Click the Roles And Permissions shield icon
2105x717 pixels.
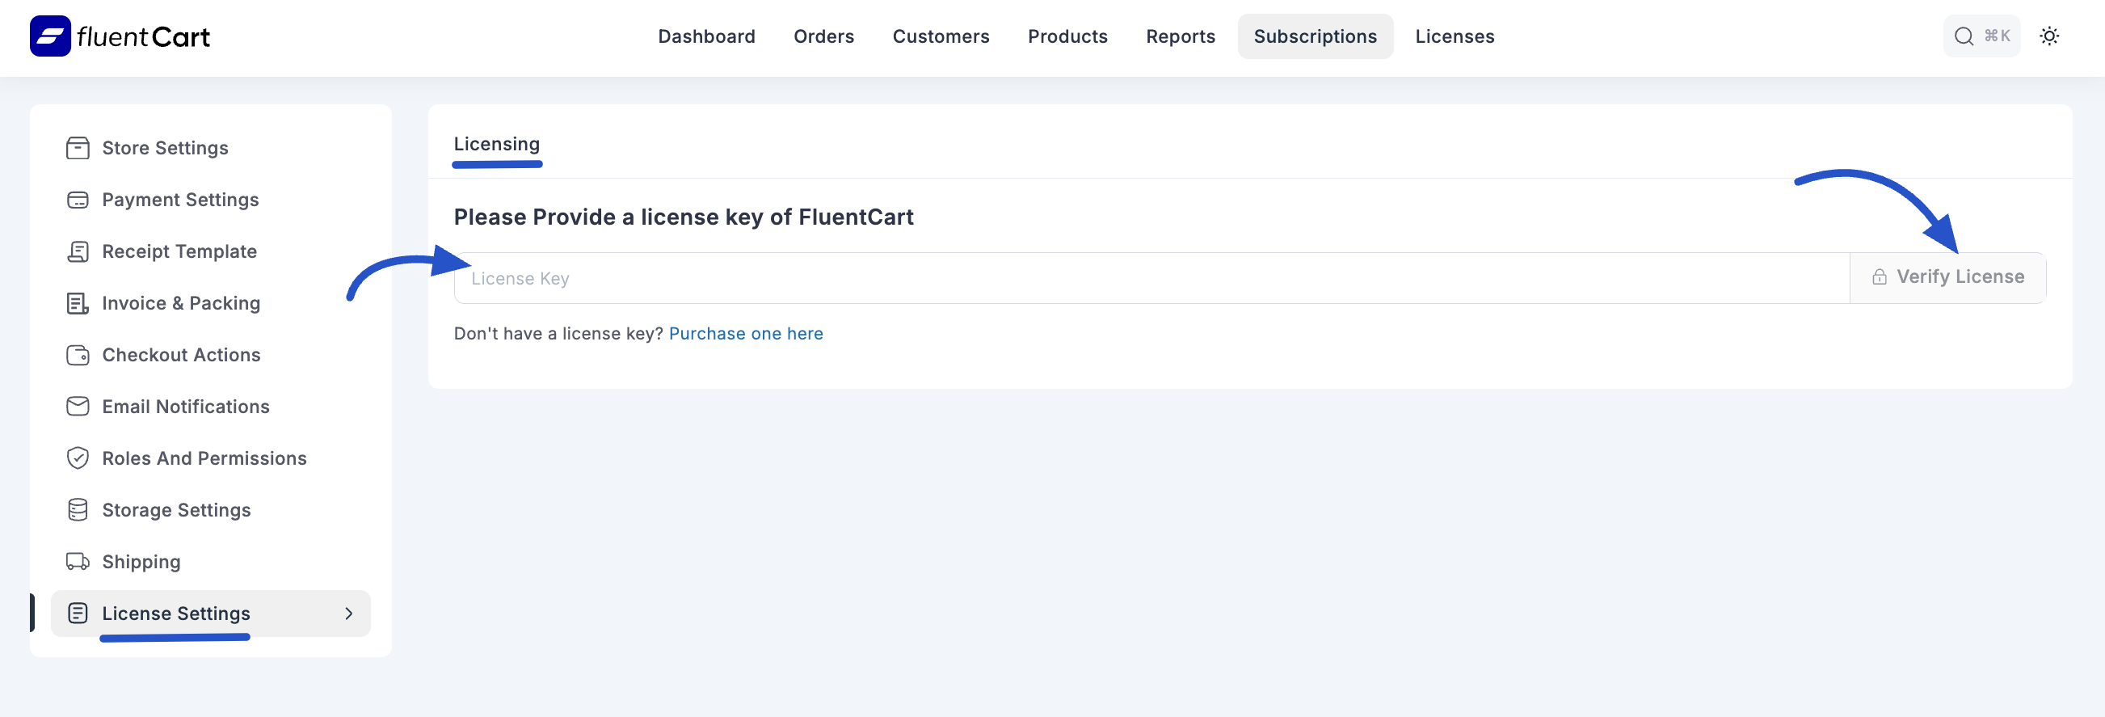(x=78, y=458)
